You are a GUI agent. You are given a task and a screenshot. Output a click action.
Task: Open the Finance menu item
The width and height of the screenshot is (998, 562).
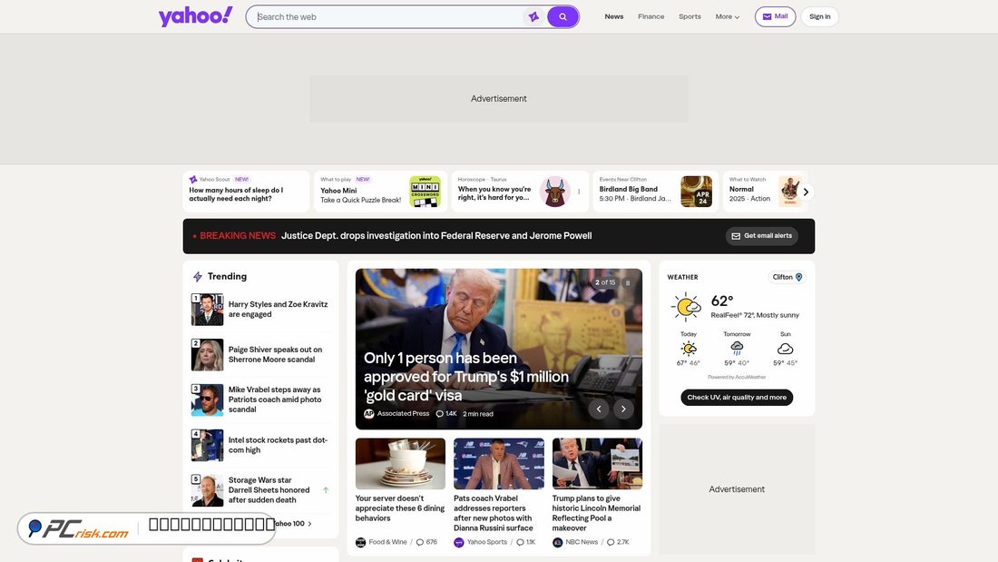coord(651,16)
